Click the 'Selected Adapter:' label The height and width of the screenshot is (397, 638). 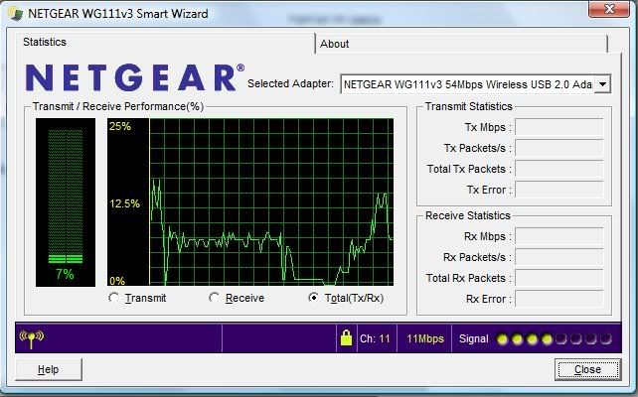(290, 83)
